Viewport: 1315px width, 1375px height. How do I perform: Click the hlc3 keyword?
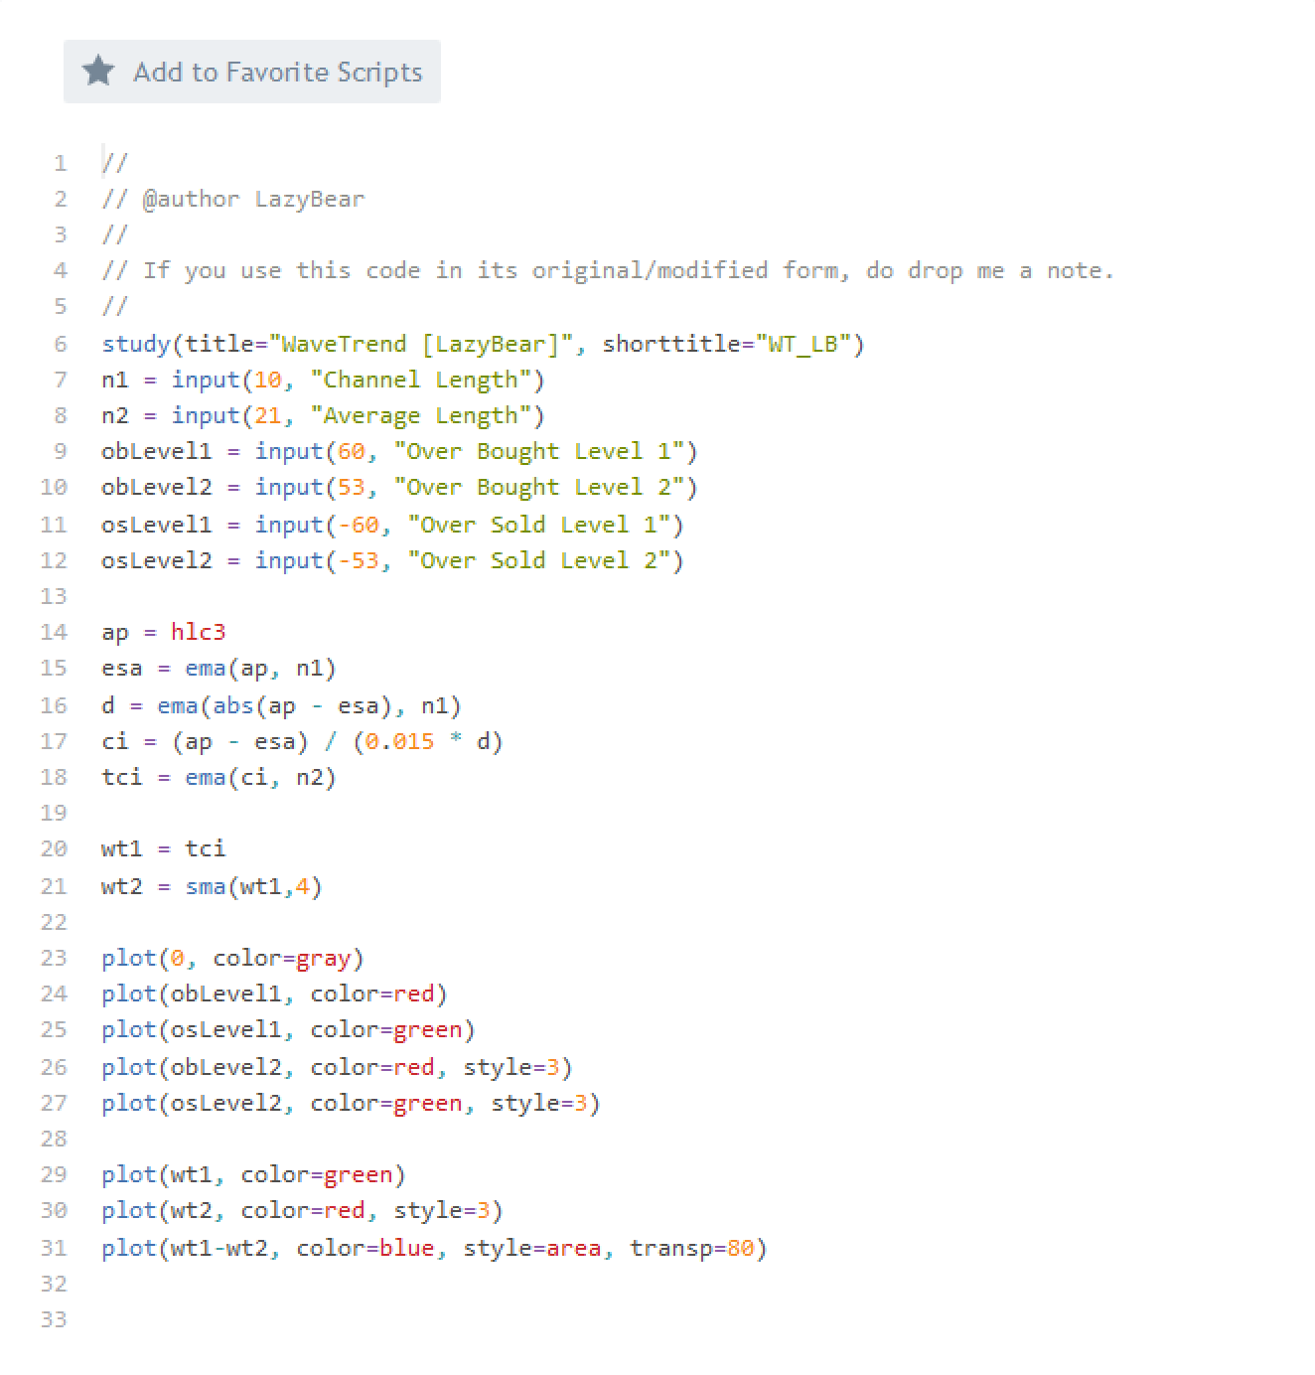[x=199, y=632]
